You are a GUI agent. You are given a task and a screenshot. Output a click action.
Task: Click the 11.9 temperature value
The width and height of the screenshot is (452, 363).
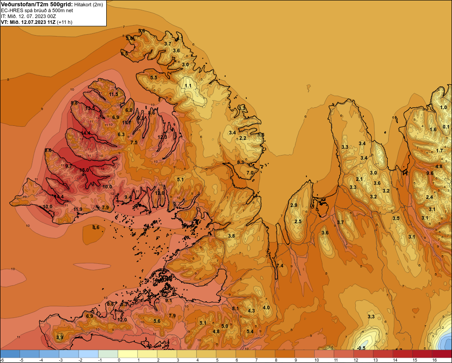click(78, 209)
